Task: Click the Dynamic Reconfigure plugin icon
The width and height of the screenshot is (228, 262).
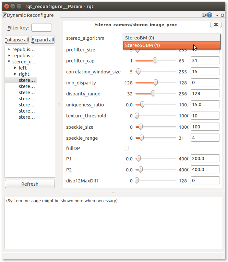Action: click(x=4, y=15)
